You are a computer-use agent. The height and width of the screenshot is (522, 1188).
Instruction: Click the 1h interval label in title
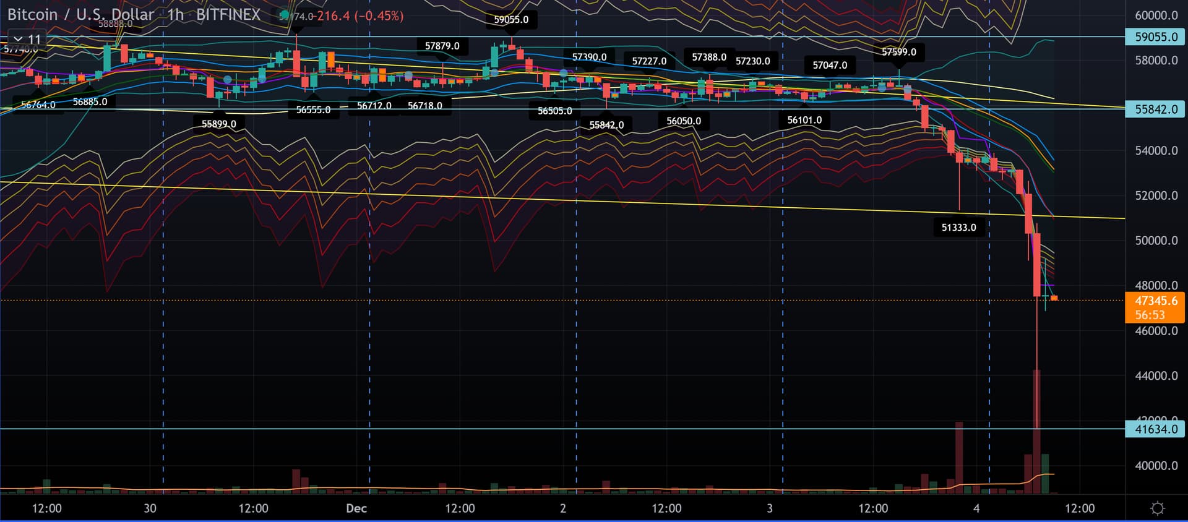tap(175, 15)
